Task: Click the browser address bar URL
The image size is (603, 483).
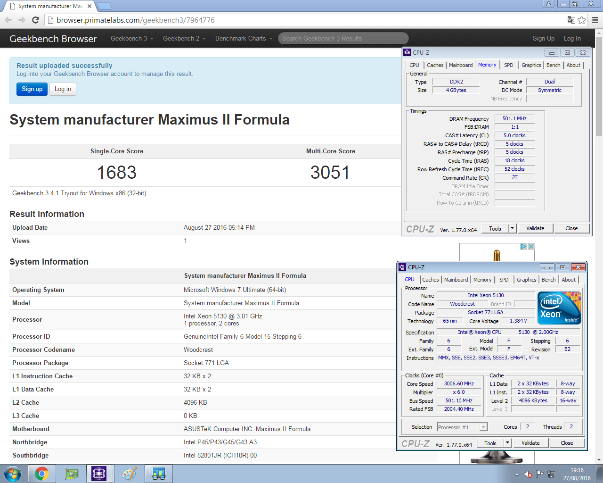Action: pos(136,20)
